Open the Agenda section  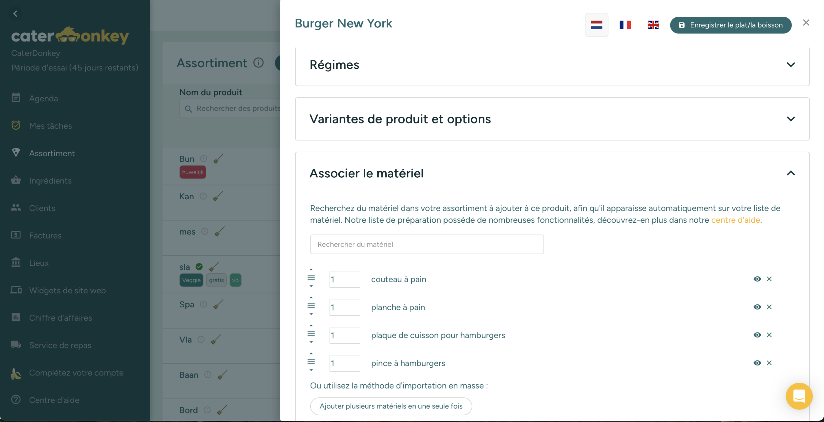point(44,98)
